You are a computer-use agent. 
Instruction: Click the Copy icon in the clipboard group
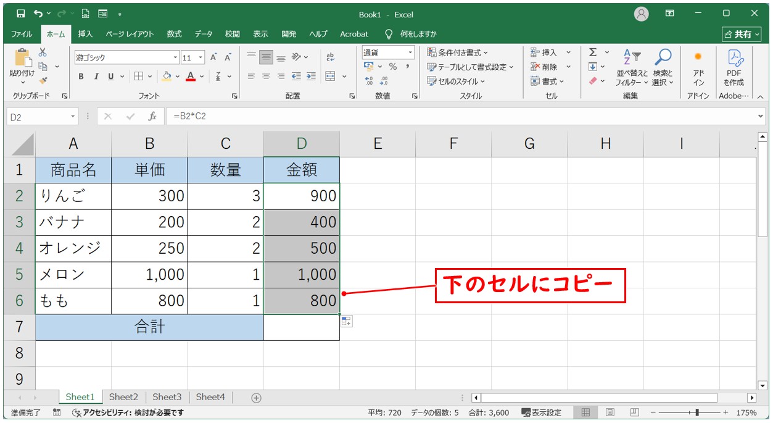[43, 66]
